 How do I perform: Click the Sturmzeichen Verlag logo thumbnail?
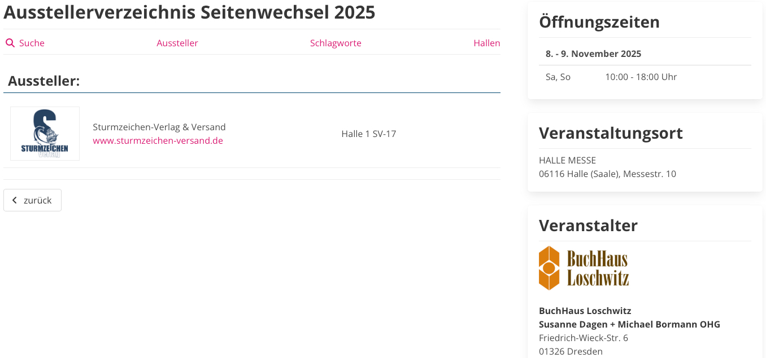45,134
